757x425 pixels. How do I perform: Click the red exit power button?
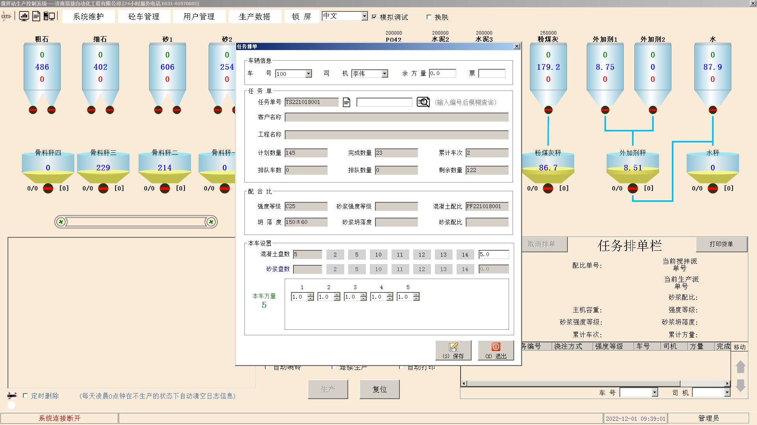(x=496, y=350)
